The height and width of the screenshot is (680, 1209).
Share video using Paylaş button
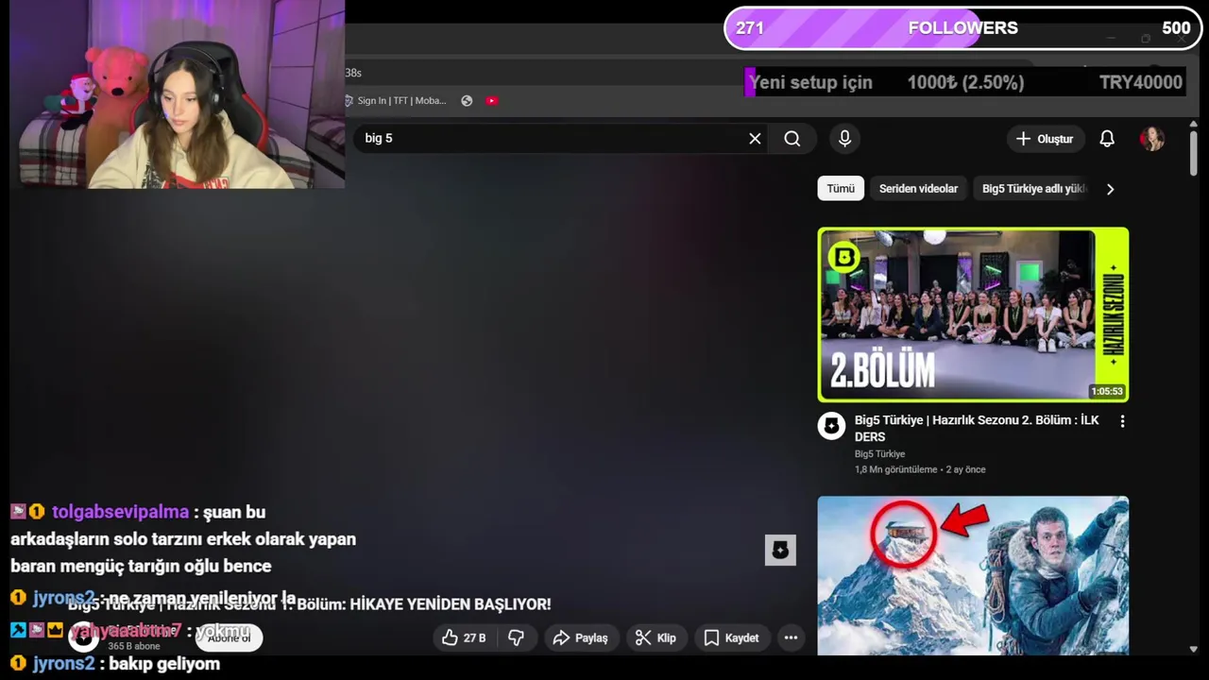(580, 638)
